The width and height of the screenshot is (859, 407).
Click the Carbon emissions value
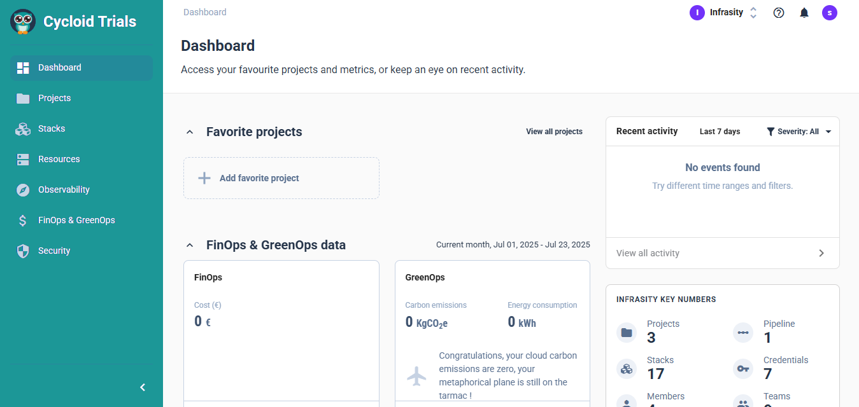[427, 322]
